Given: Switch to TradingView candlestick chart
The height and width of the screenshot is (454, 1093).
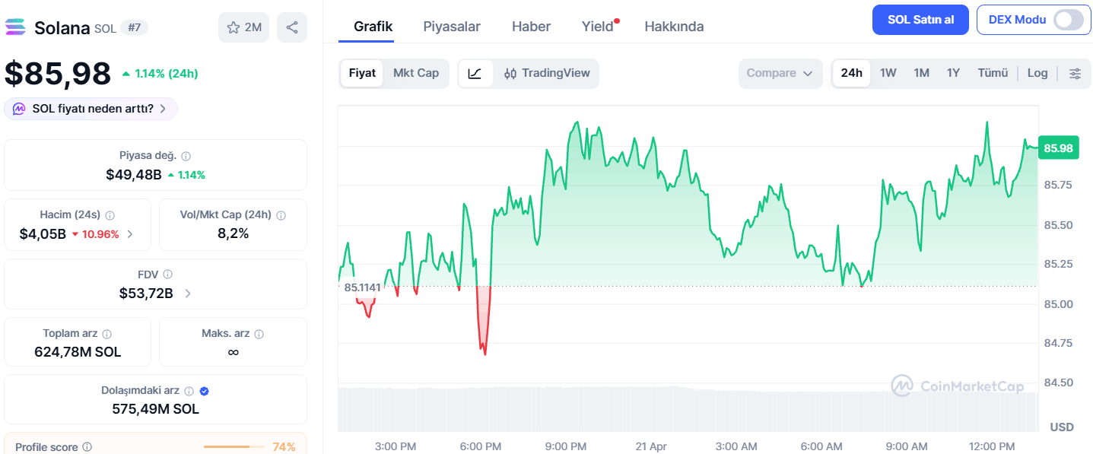Looking at the screenshot, I should tap(547, 74).
